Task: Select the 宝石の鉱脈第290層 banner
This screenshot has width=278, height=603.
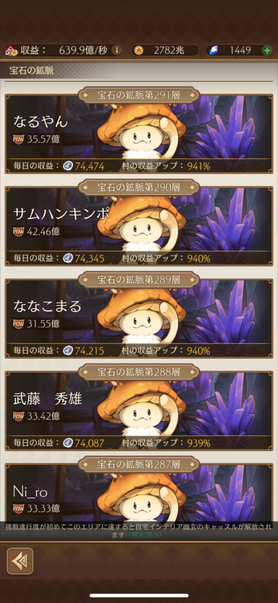Action: coord(139,187)
